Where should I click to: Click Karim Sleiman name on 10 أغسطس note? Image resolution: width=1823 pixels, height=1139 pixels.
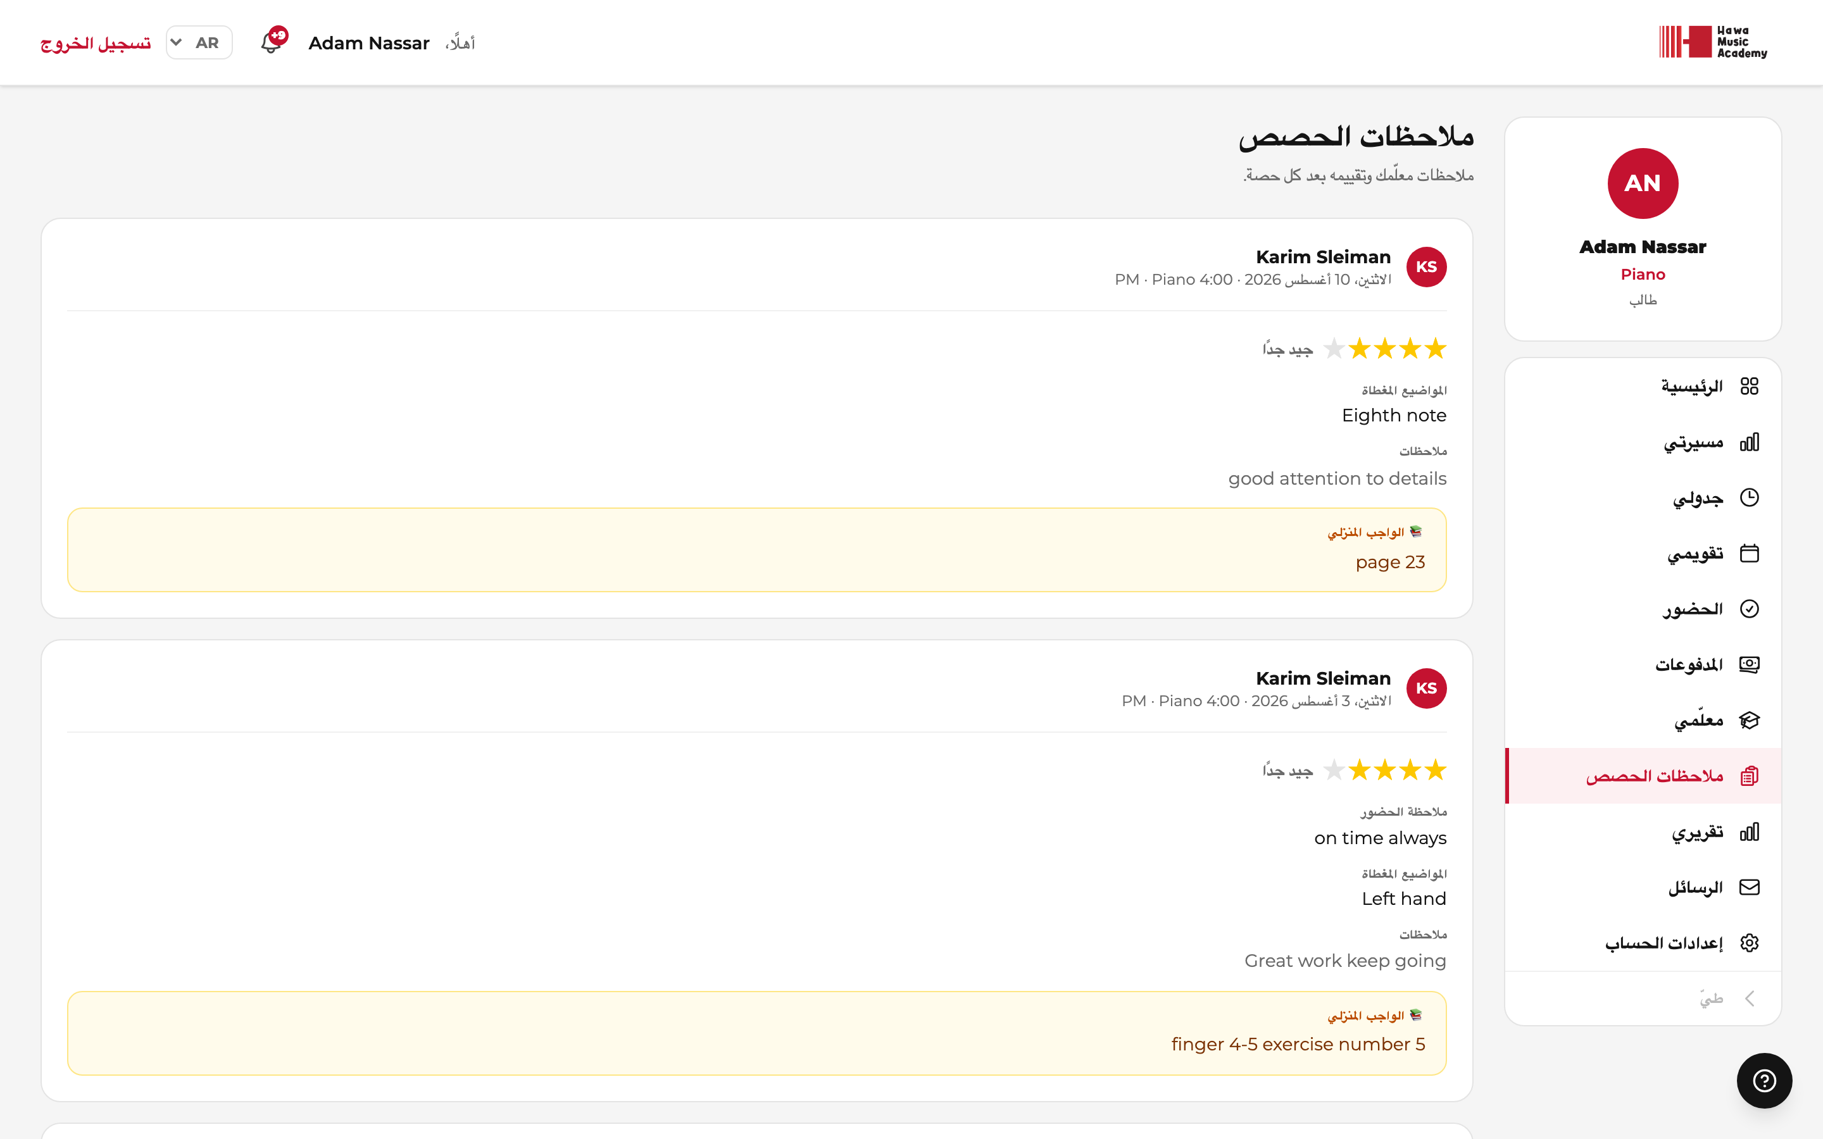pos(1323,257)
